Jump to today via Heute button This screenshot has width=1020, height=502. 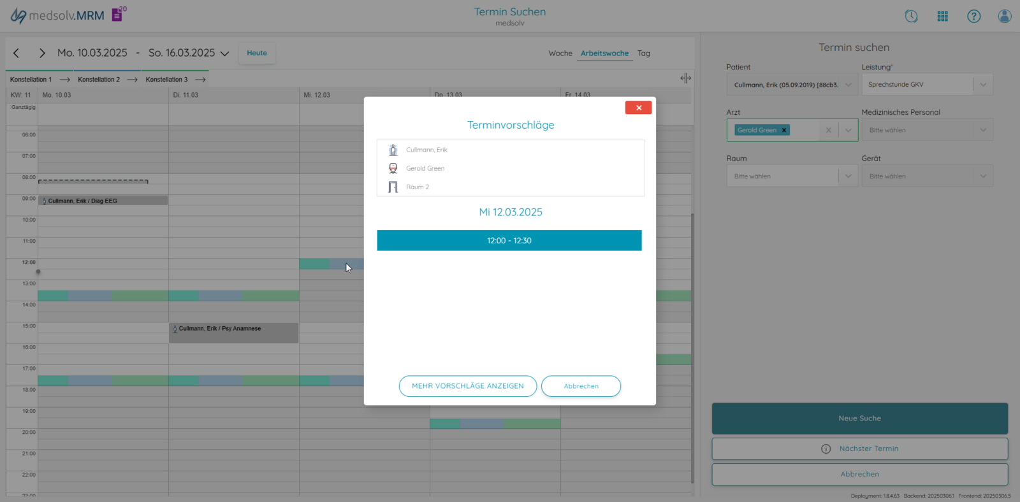click(257, 53)
